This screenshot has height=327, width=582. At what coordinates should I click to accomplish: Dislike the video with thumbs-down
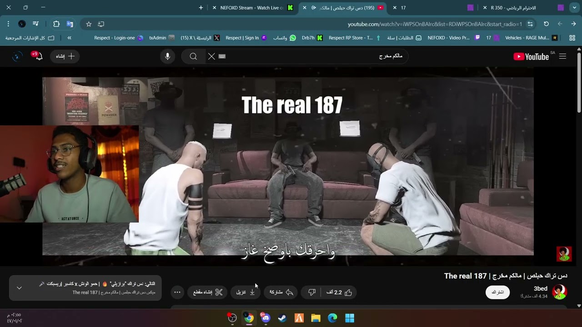click(311, 292)
